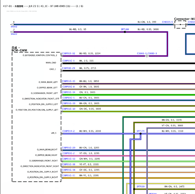Select splice reference SP7188
The height and width of the screenshot is (194, 195).
[x=125, y=29]
